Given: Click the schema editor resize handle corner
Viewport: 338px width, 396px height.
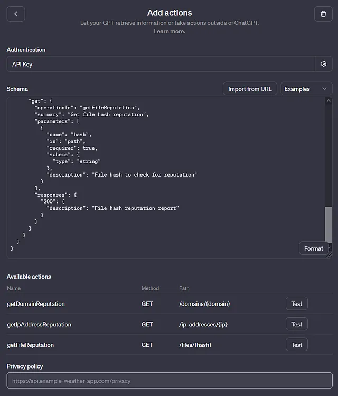Looking at the screenshot, I should [329, 255].
